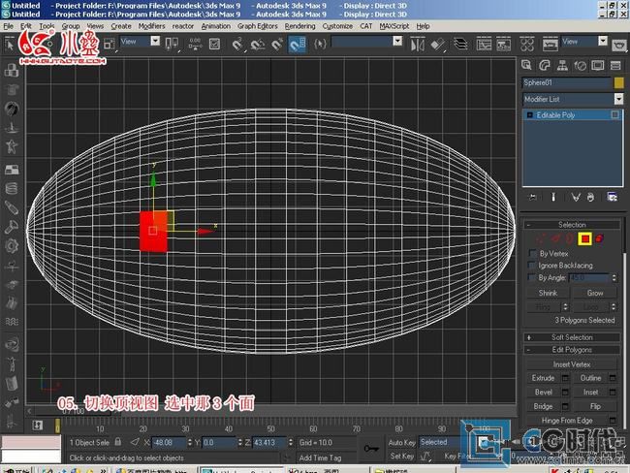Image resolution: width=630 pixels, height=473 pixels.
Task: Select the Select Object arrow tool
Action: tap(9, 45)
